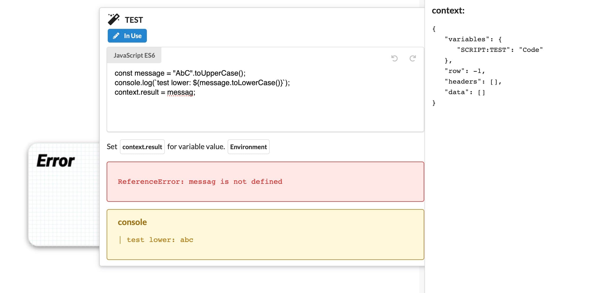This screenshot has height=293, width=596.
Task: Select the JavaScript ES6 language tab
Action: (x=134, y=55)
